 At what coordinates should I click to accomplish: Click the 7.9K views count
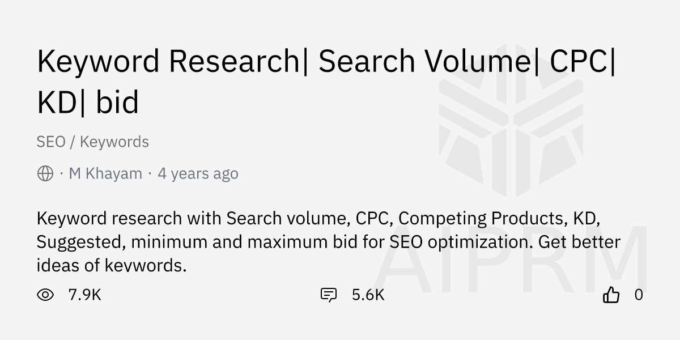(x=84, y=295)
